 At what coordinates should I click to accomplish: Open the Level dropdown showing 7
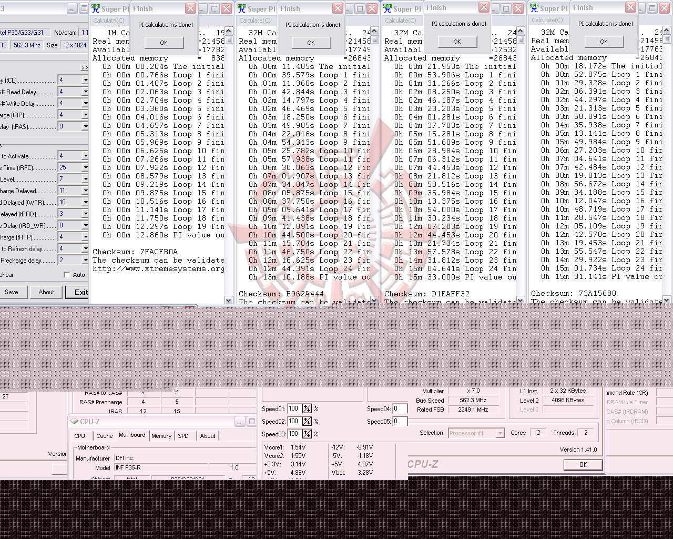pos(85,179)
